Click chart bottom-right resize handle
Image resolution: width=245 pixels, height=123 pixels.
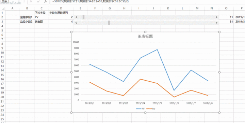tap(219, 112)
